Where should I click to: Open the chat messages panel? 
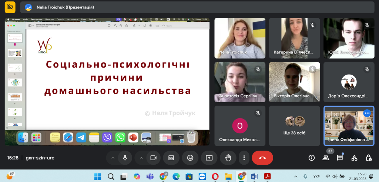click(x=340, y=158)
